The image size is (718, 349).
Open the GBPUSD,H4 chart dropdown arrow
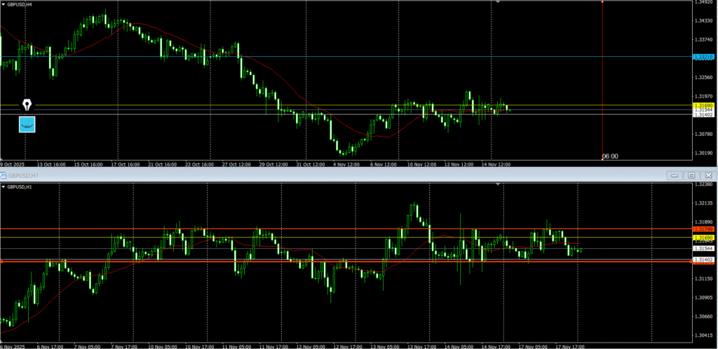[3, 4]
